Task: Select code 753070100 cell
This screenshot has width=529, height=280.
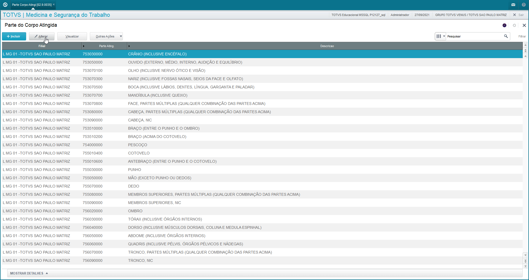Action: [93, 70]
